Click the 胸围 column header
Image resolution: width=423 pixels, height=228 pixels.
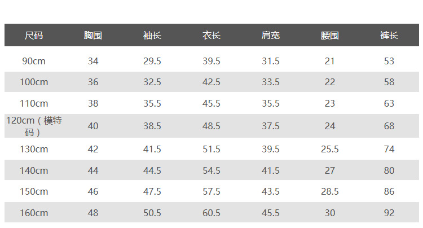93,36
